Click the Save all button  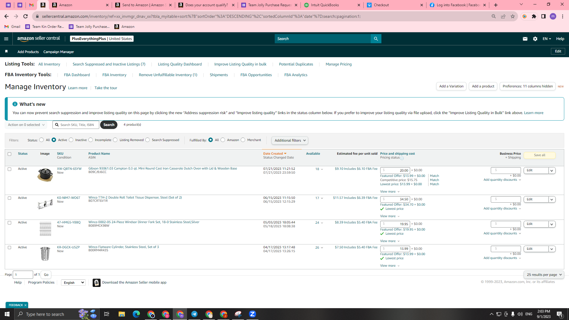pos(539,155)
